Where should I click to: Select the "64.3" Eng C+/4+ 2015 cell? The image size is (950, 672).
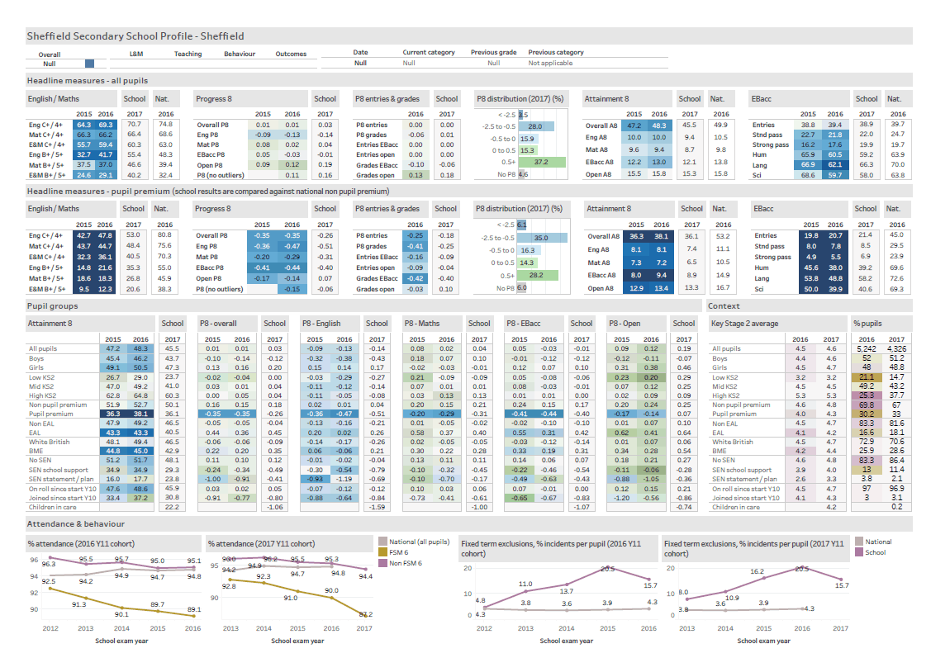(x=84, y=125)
